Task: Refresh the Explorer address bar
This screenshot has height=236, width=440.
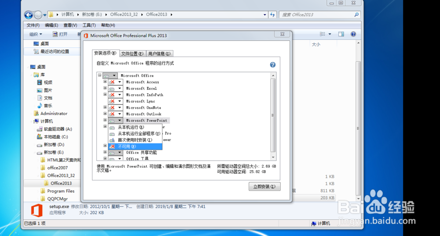Action: click(x=273, y=14)
